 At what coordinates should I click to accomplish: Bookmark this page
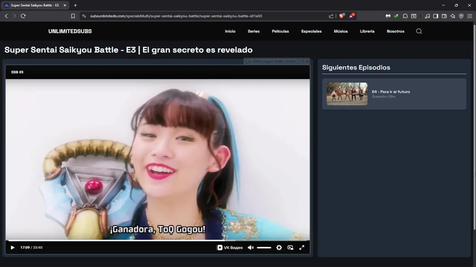73,16
